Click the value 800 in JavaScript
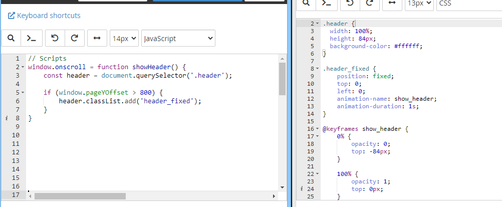 click(146, 93)
